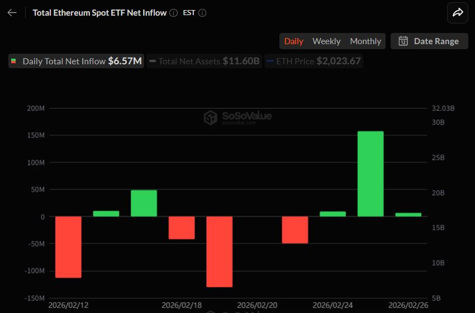Toggle Daily Total Net Inflow series

(x=77, y=61)
